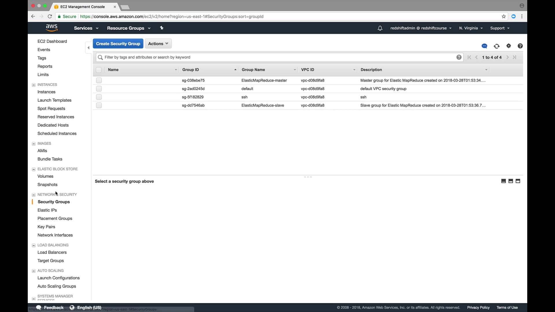Maximize the details pane view icon
Image resolution: width=555 pixels, height=312 pixels.
tap(518, 181)
